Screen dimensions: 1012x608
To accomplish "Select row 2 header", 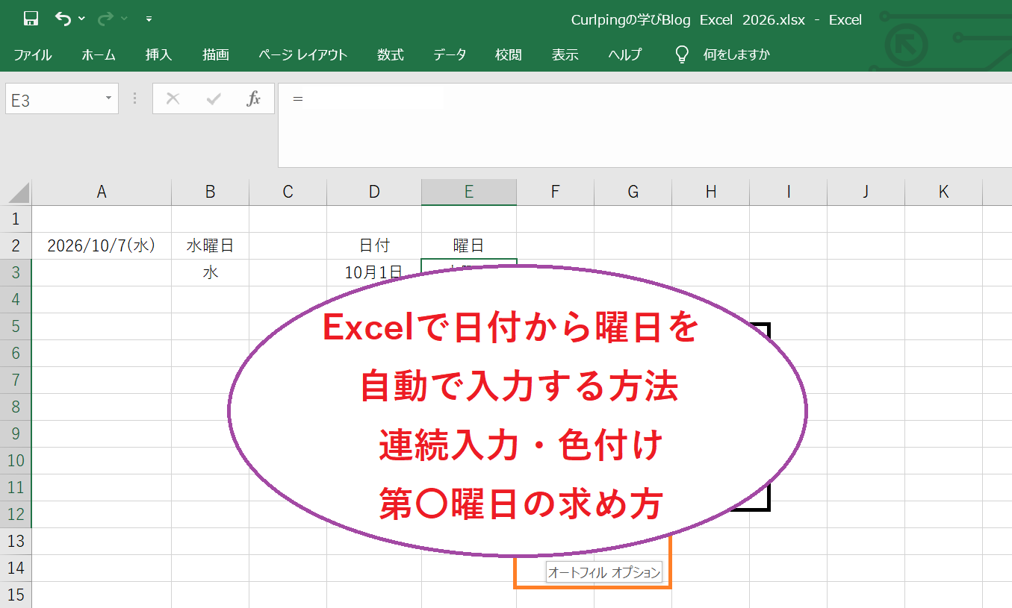I will (16, 245).
